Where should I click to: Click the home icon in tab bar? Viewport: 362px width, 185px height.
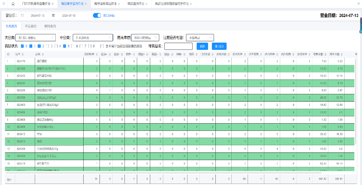click(x=13, y=4)
